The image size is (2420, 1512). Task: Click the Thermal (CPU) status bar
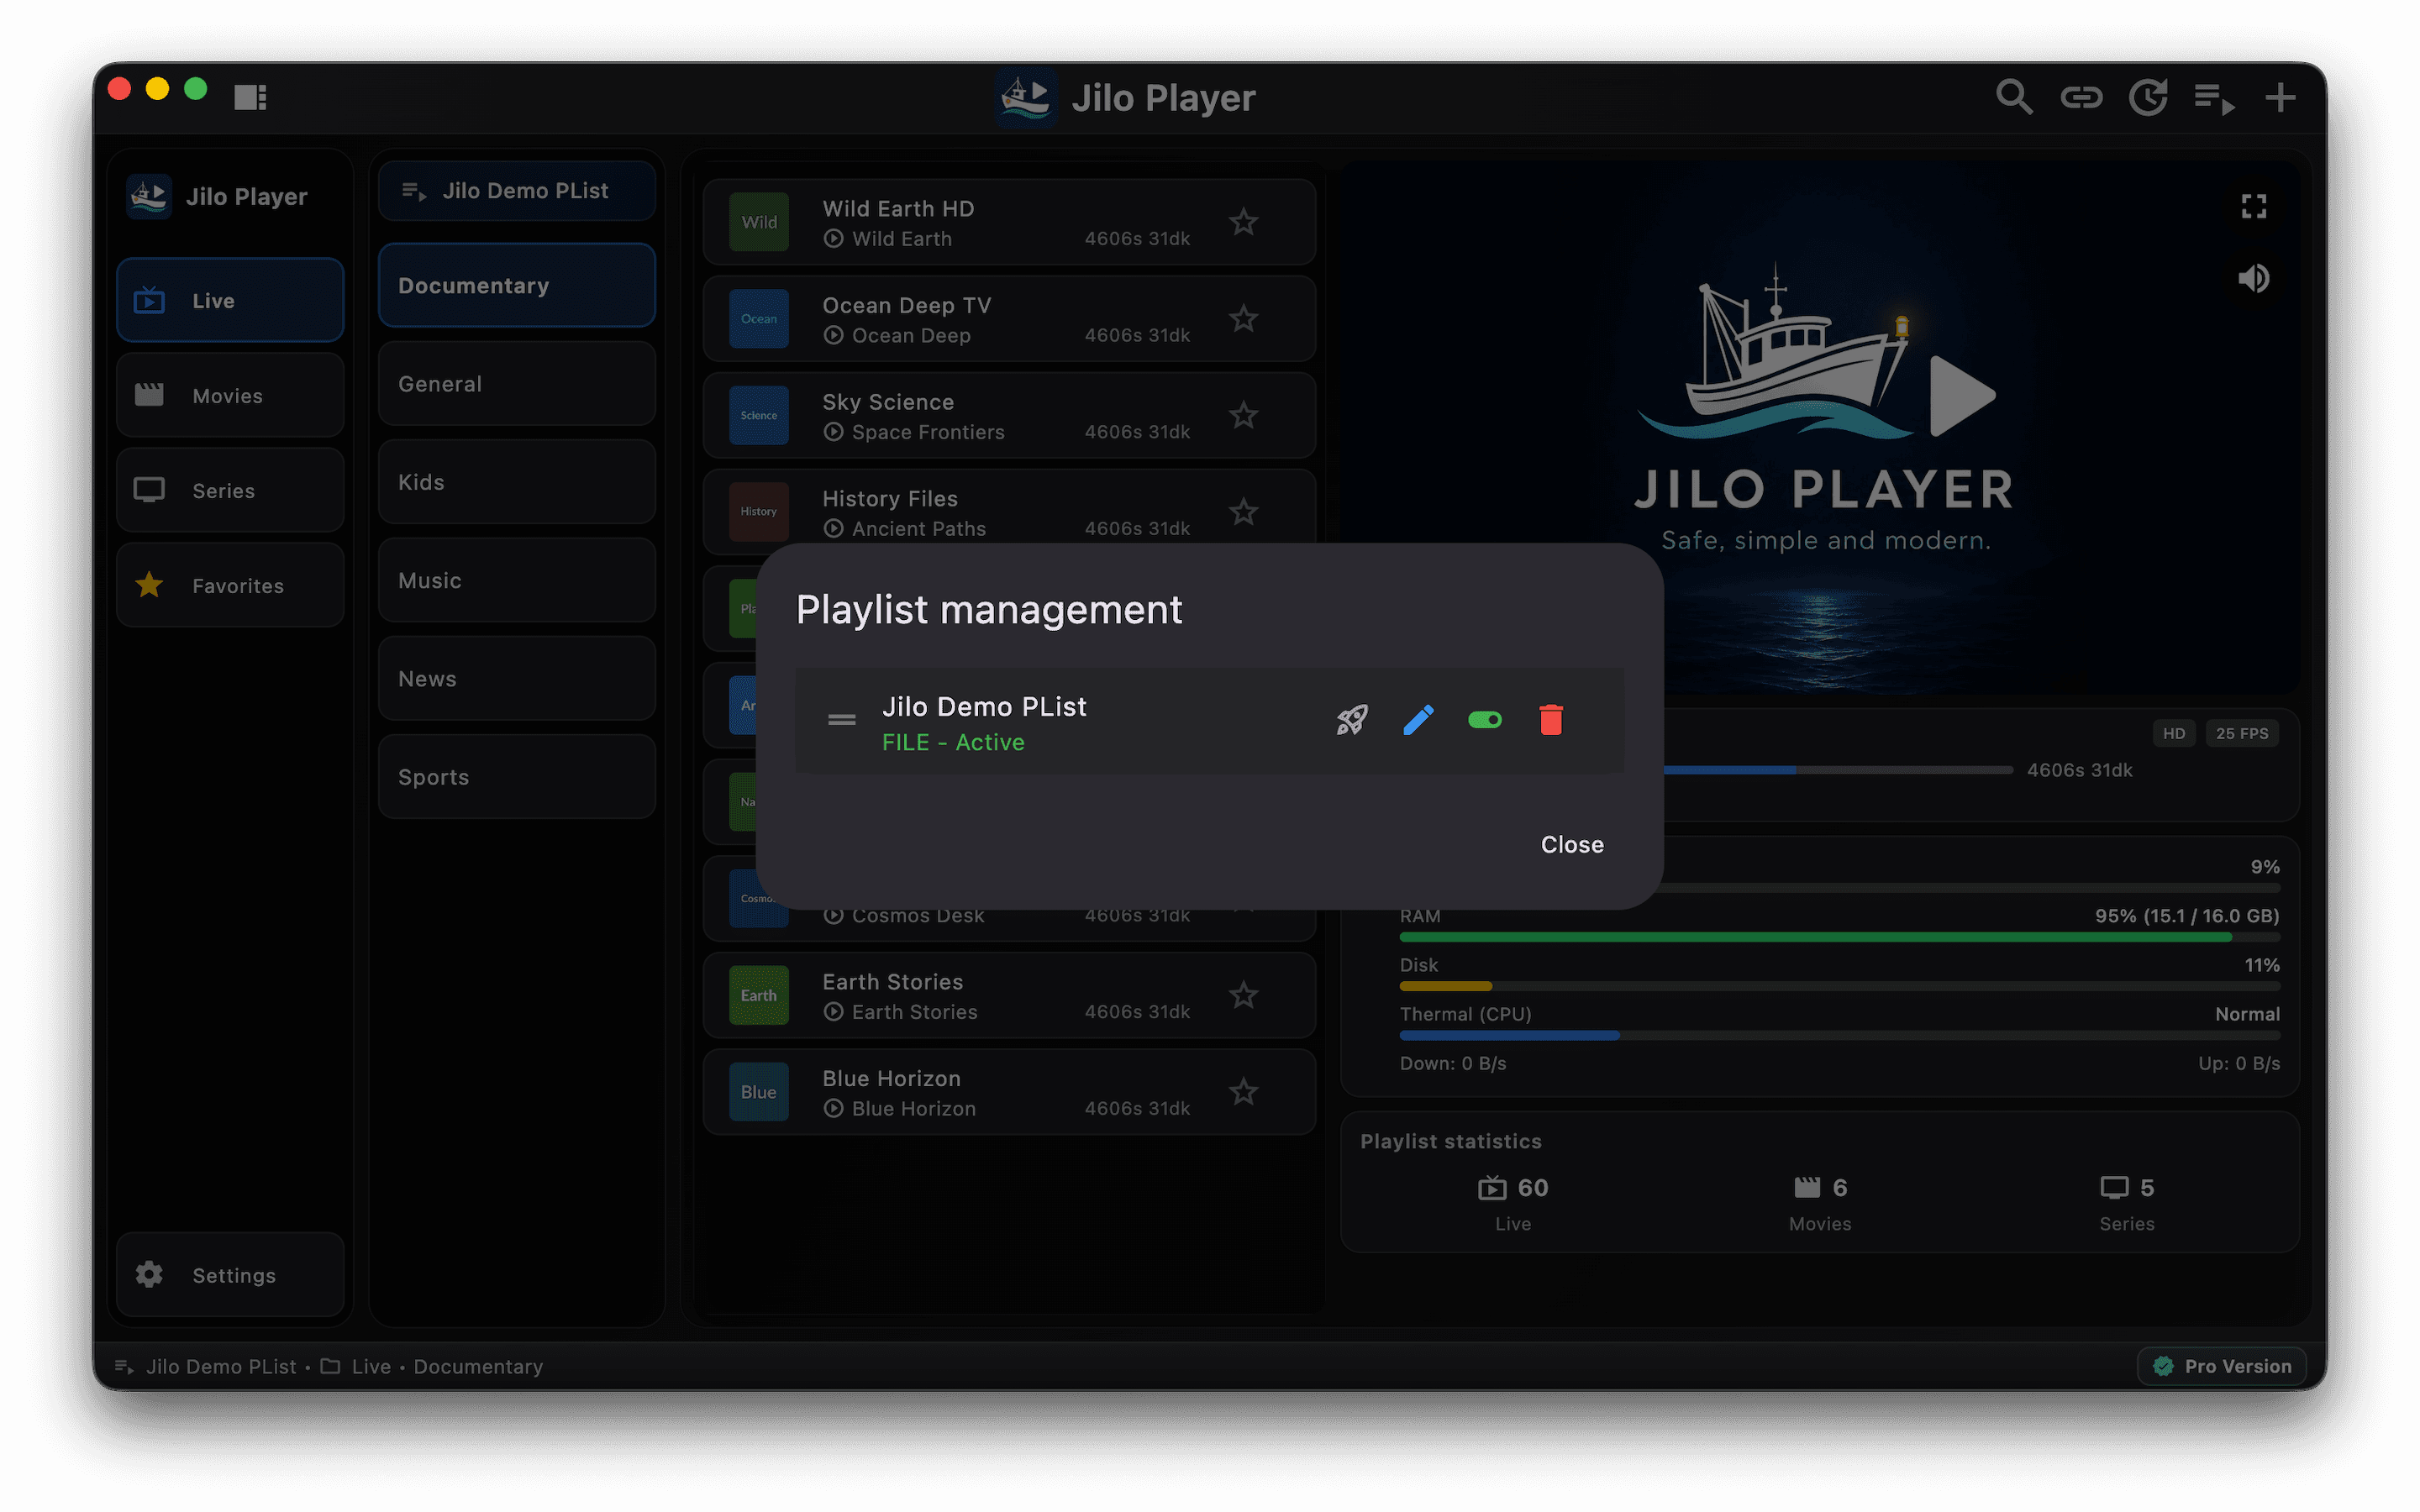coord(1839,1036)
